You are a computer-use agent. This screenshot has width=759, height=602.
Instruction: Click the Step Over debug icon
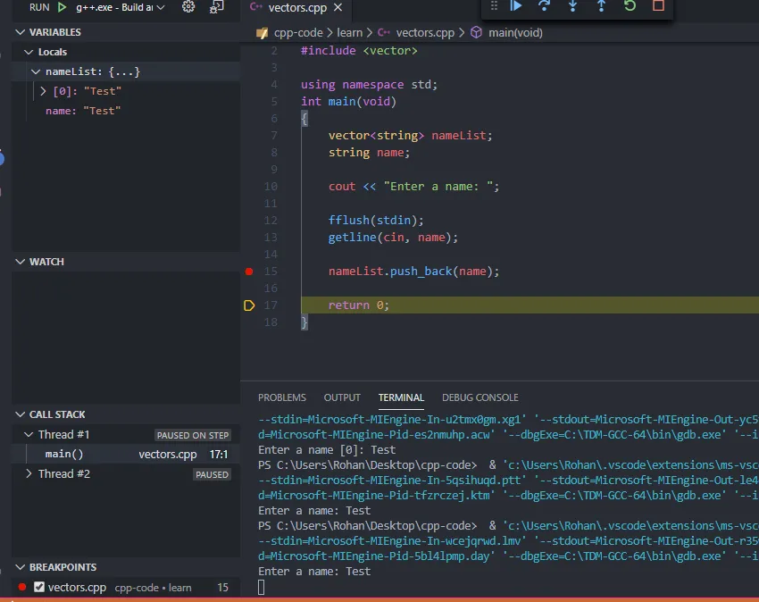544,5
